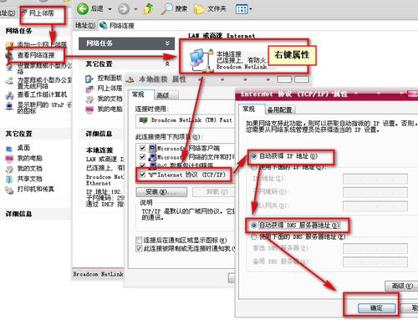Image resolution: width=418 pixels, height=320 pixels.
Task: Collapse the 其它位置 chevron in Network Connections
Action: 167,63
